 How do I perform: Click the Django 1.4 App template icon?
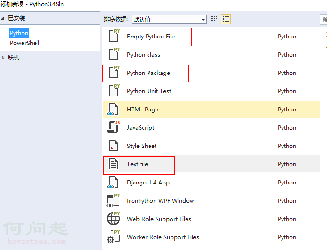tap(113, 183)
